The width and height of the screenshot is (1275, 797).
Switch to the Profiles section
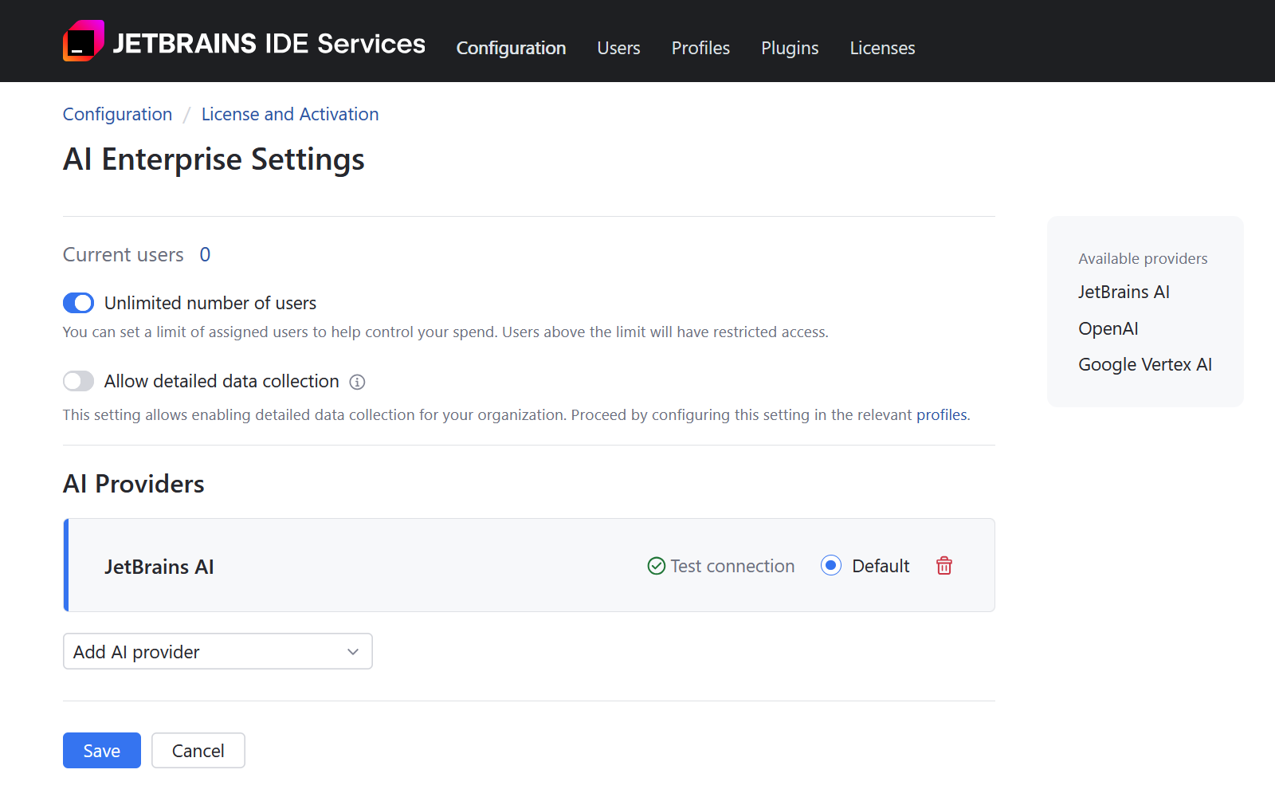click(x=700, y=48)
